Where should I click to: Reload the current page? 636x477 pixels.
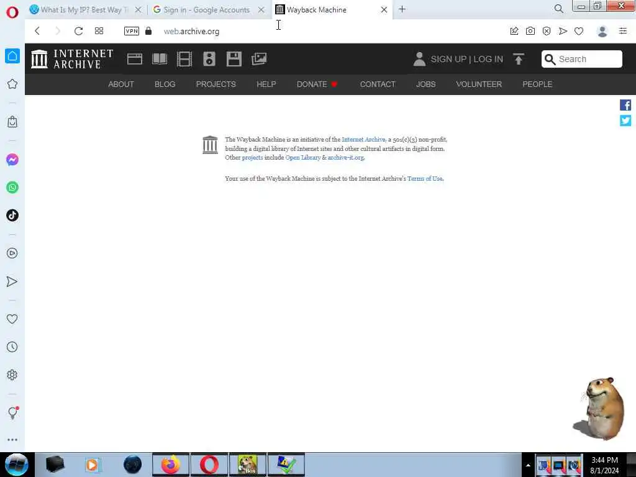78,31
